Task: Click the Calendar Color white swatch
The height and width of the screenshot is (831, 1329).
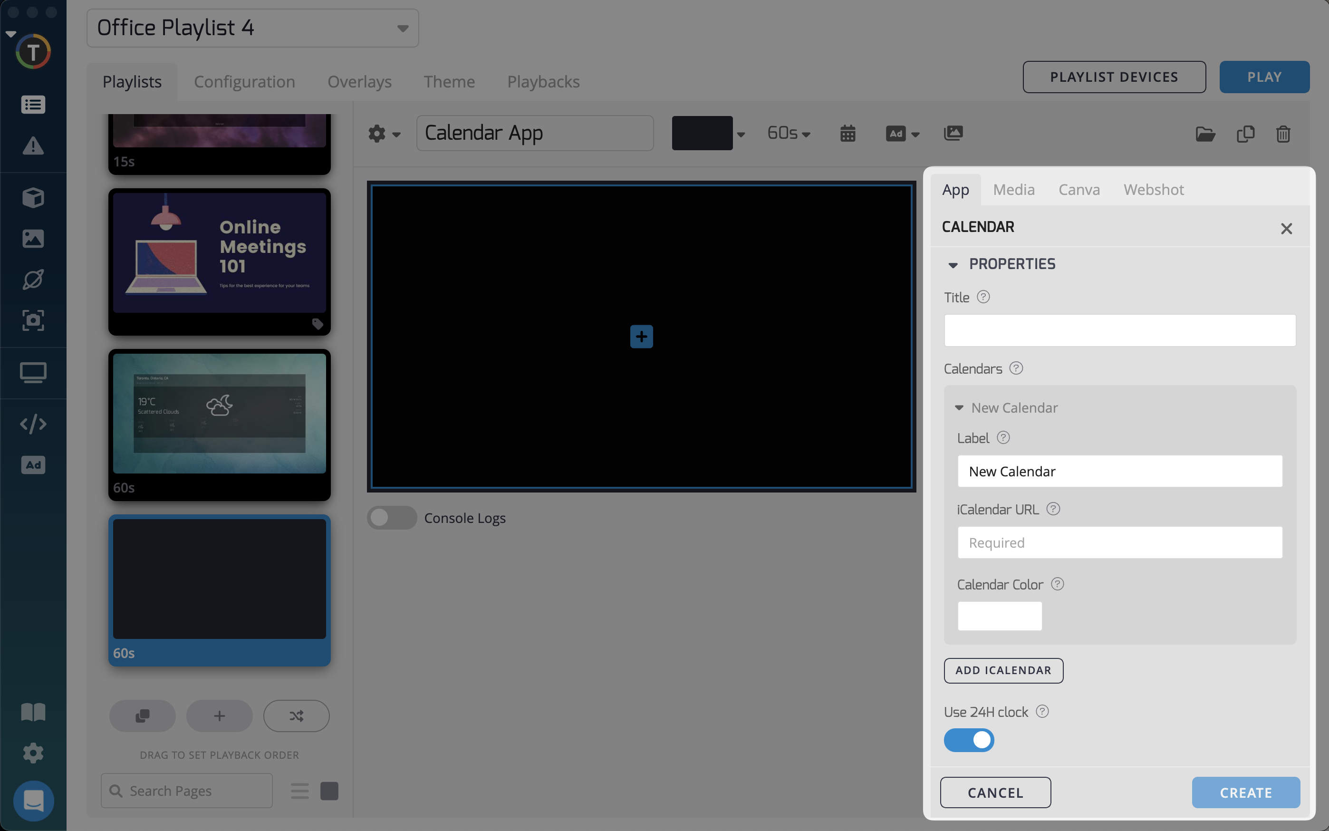Action: 999,616
